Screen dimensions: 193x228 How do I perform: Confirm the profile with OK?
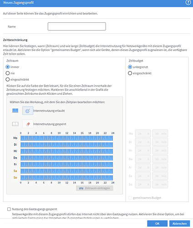tap(157, 223)
